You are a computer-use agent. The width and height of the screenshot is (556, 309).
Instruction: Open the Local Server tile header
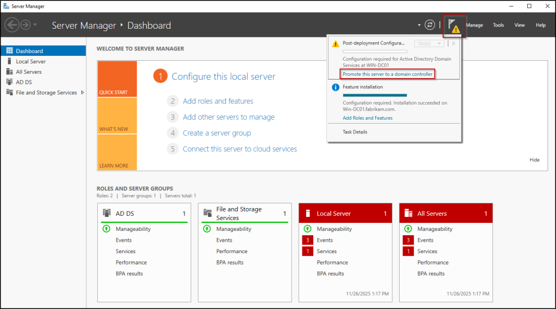pyautogui.click(x=345, y=214)
